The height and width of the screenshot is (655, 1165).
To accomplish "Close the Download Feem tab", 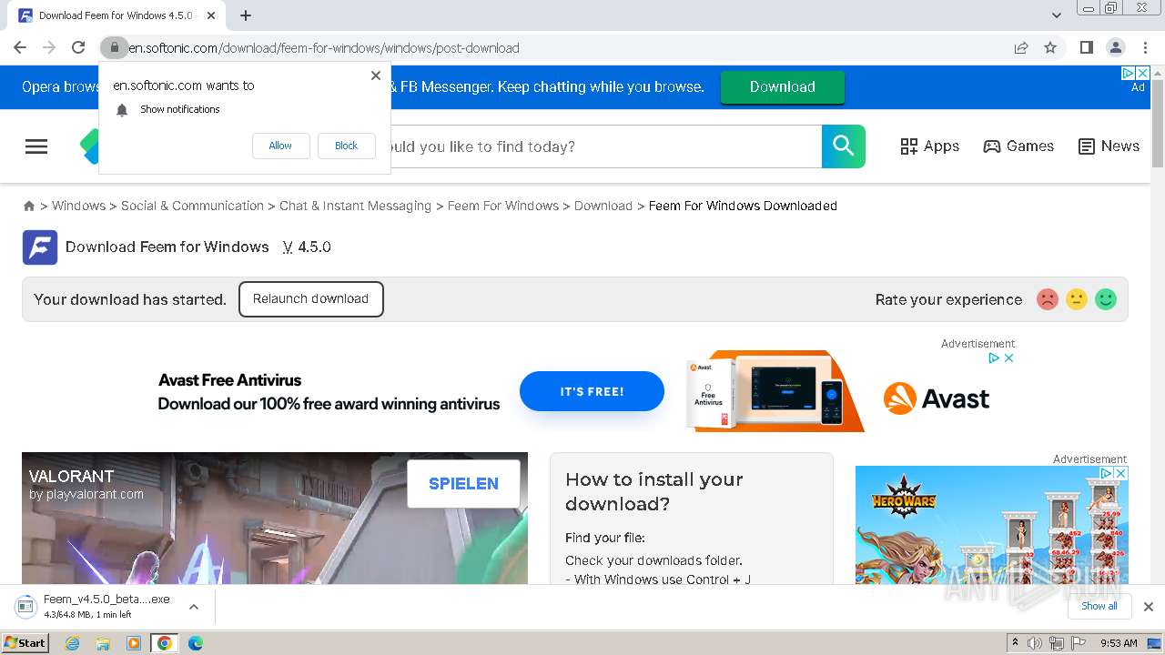I will click(211, 15).
